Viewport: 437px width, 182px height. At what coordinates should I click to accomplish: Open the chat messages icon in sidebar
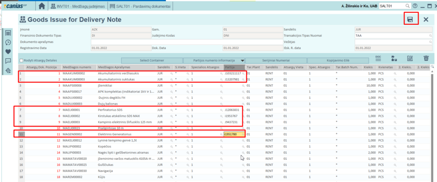point(8,61)
